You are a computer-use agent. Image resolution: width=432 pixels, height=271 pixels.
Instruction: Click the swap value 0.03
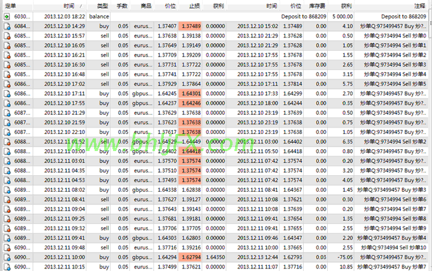click(321, 257)
